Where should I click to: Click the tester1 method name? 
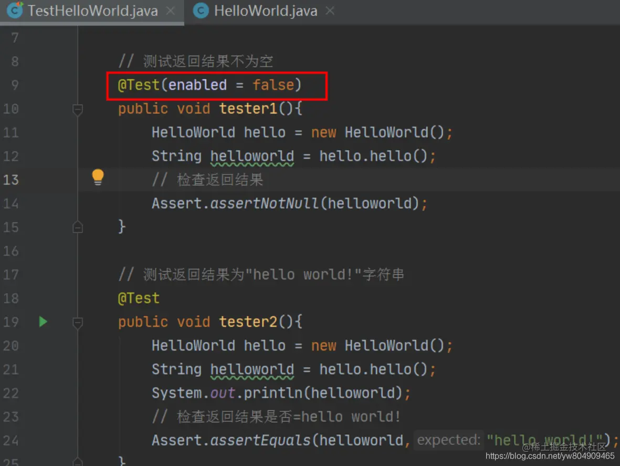(248, 108)
